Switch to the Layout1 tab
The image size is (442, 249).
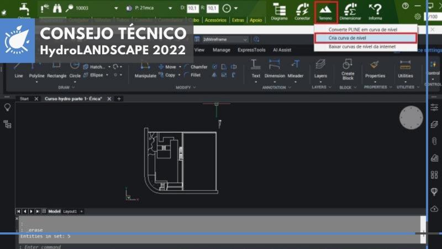point(70,211)
